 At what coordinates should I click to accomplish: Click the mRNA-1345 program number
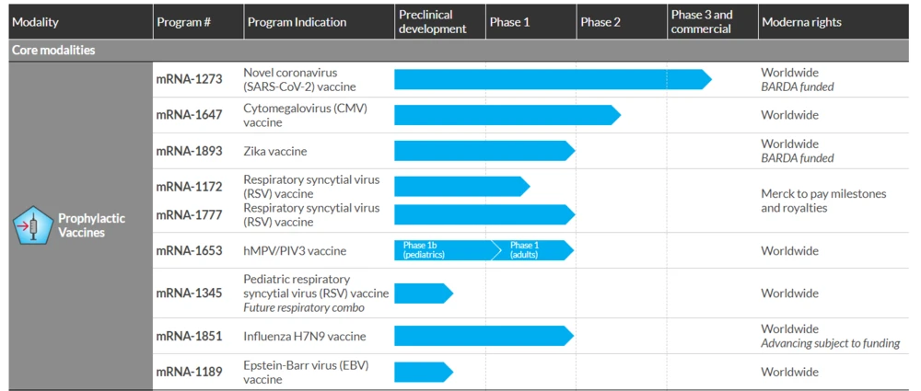click(x=189, y=293)
